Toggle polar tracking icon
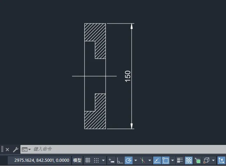This screenshot has width=226, height=166. (128, 160)
